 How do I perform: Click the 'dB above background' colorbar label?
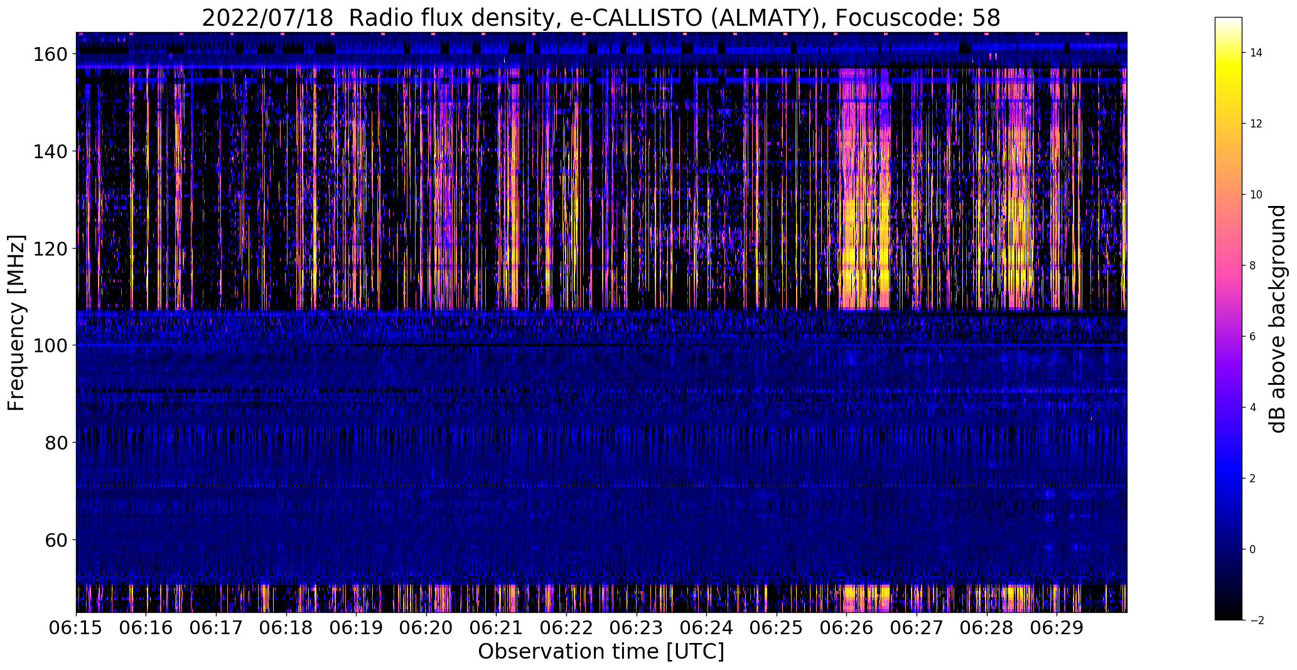(x=1277, y=319)
